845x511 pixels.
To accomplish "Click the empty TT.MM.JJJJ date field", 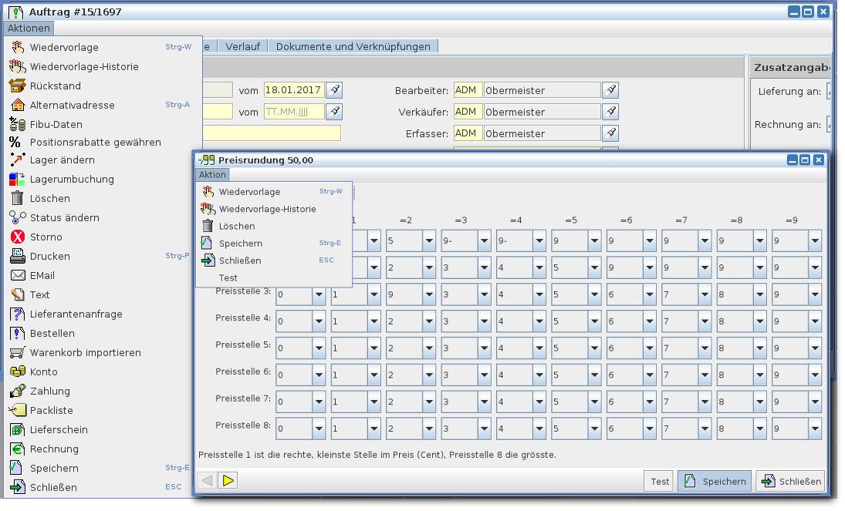I will click(294, 112).
